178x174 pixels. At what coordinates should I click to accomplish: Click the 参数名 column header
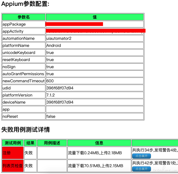pos(24,17)
